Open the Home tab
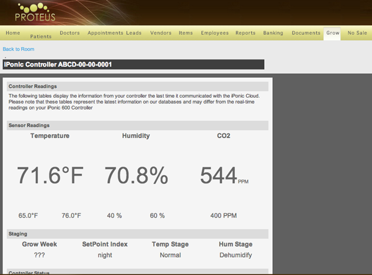This screenshot has height=275, width=372. tap(13, 33)
